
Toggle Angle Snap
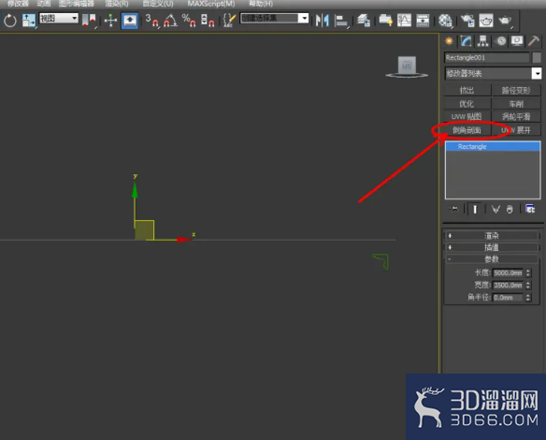point(170,21)
